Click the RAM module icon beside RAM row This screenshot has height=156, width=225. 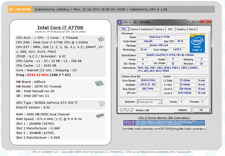coord(100,116)
